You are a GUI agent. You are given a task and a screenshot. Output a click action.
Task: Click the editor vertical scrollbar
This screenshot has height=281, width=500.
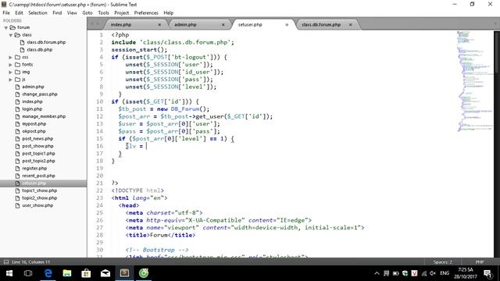497,52
